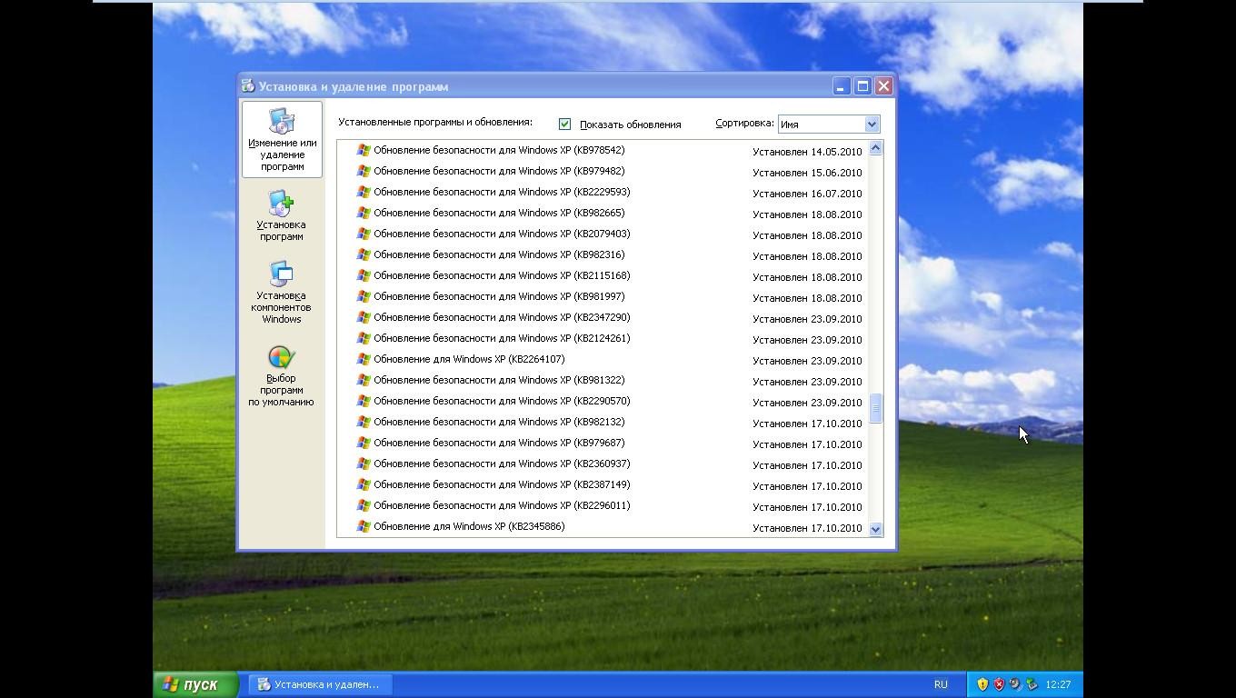The height and width of the screenshot is (698, 1236).
Task: Click the Windows flag icon beside KB2229593
Action: coord(364,192)
